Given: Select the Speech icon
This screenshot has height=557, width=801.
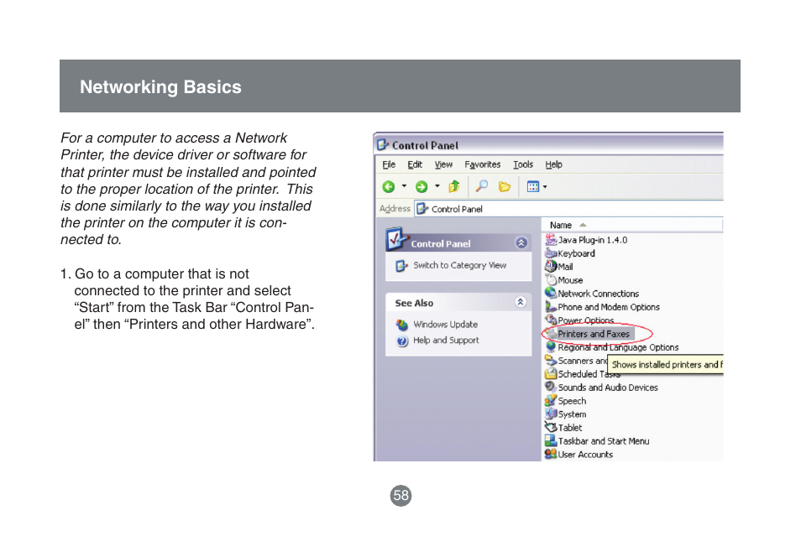Looking at the screenshot, I should pyautogui.click(x=551, y=401).
